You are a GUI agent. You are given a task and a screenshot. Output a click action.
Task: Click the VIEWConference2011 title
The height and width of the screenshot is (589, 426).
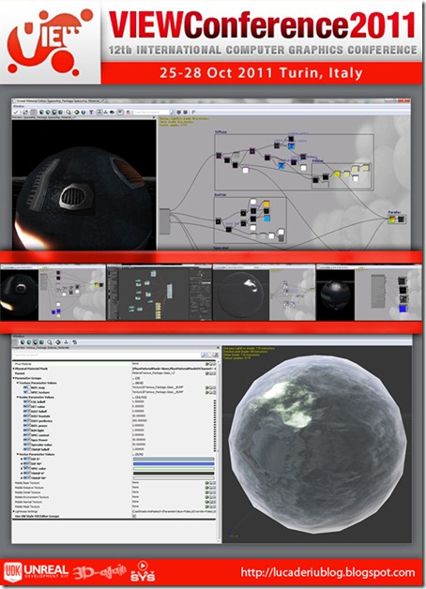[x=262, y=26]
